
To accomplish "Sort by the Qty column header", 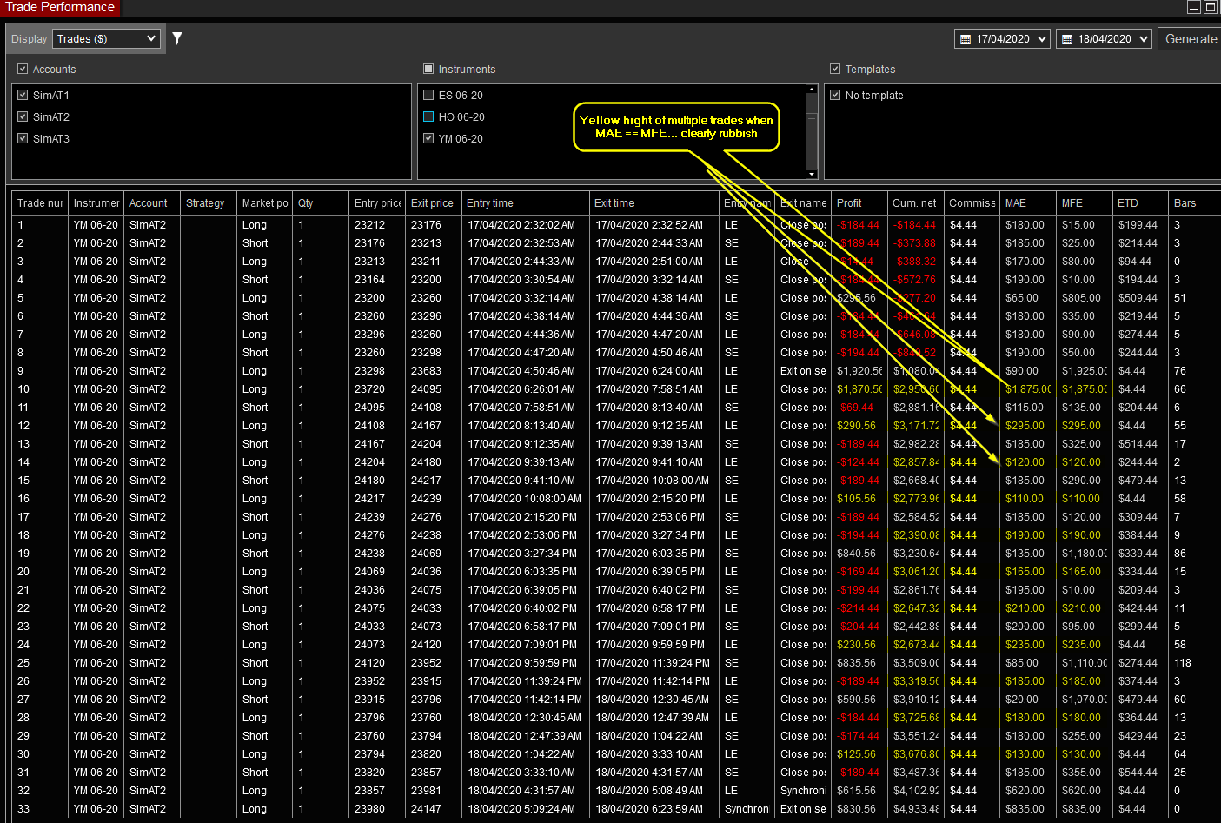I will point(321,203).
